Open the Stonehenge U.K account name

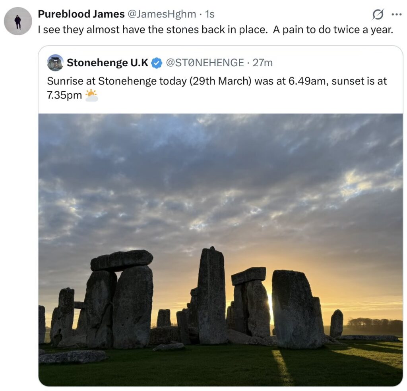pyautogui.click(x=107, y=63)
